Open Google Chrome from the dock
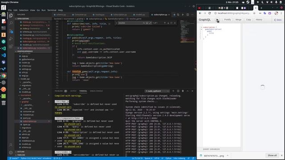 (4, 76)
